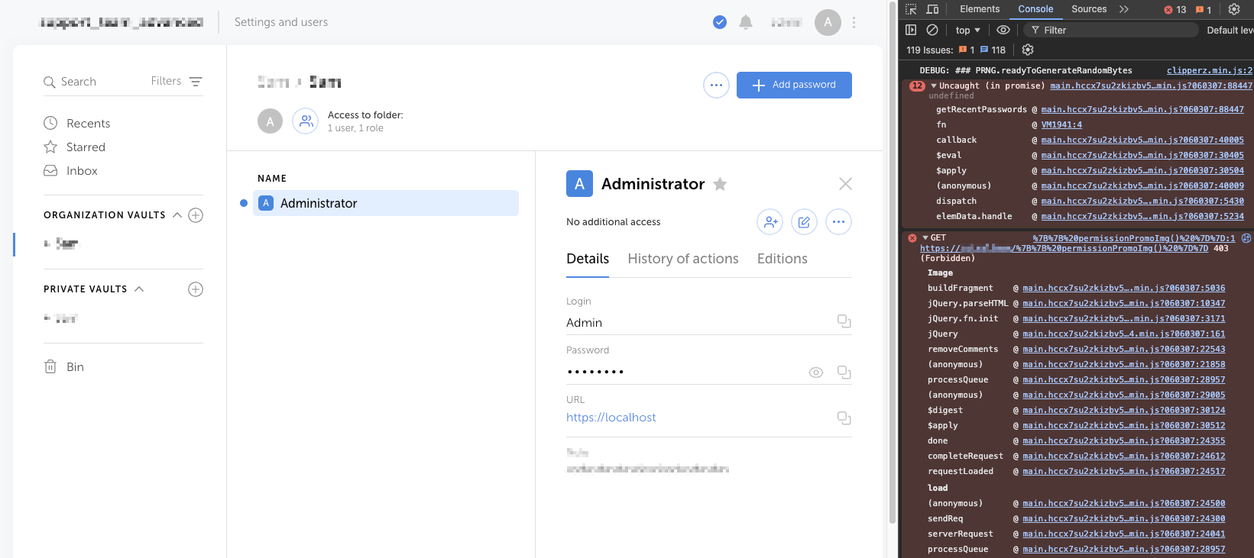The height and width of the screenshot is (558, 1254).
Task: Open the Editions tab
Action: point(782,259)
